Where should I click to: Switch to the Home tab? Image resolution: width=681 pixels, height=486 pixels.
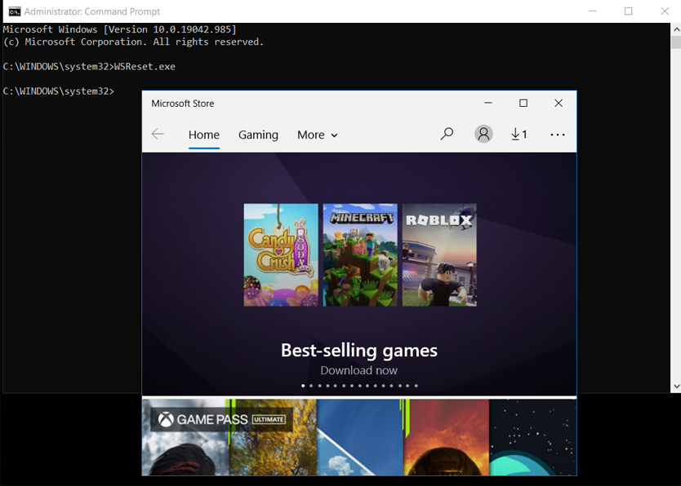pyautogui.click(x=203, y=135)
